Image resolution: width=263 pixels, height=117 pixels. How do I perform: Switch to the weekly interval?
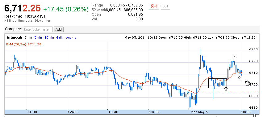tap(71, 38)
